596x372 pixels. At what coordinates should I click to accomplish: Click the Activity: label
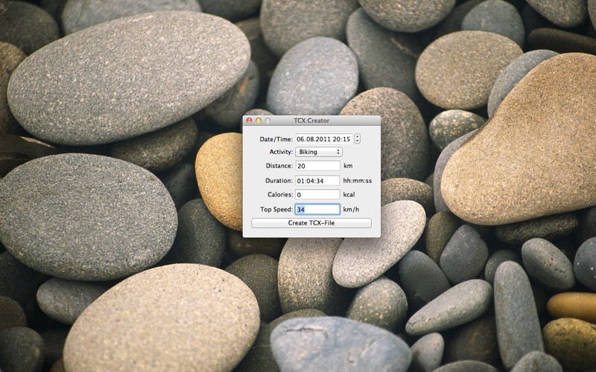[x=282, y=152]
